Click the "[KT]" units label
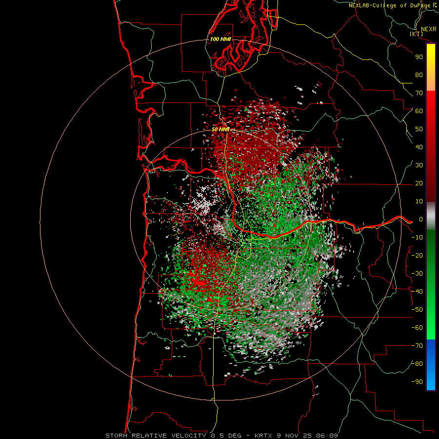This screenshot has width=439, height=439. point(417,34)
